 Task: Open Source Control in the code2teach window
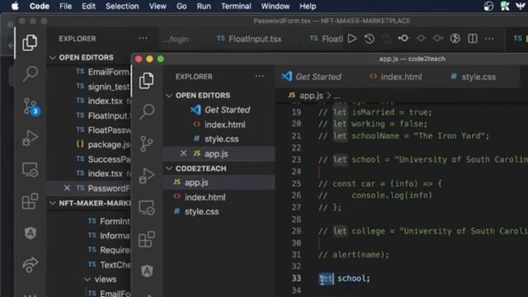(x=147, y=144)
